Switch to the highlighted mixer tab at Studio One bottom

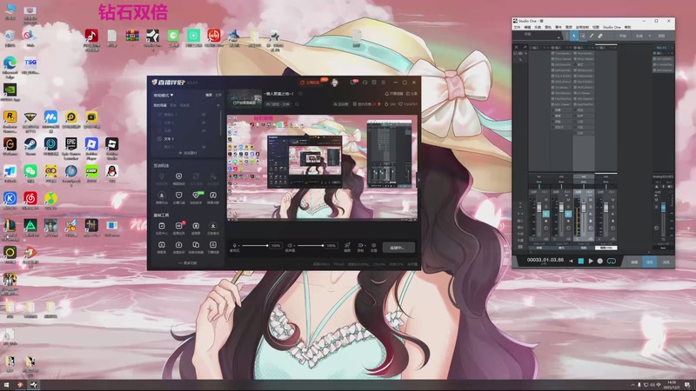(x=649, y=262)
